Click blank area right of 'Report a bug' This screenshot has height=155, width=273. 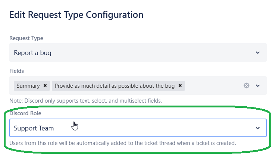(149, 53)
